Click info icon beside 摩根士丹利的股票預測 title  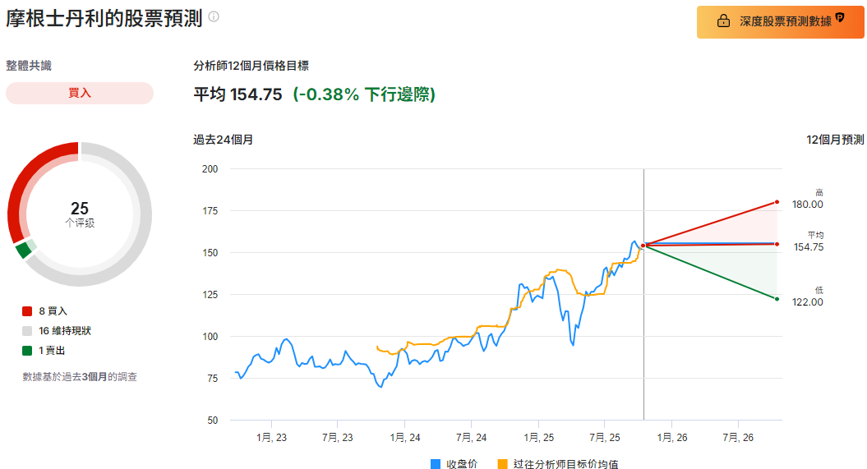tap(214, 16)
